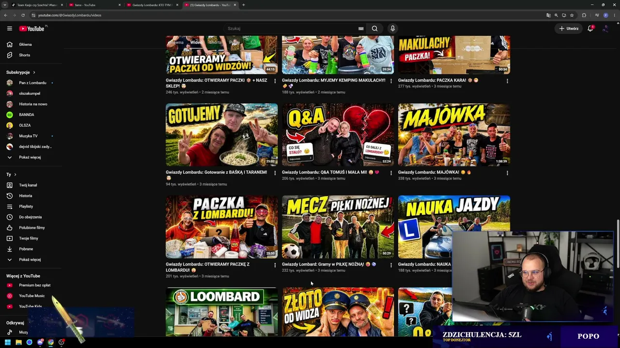
Task: Click the install app icon in address bar
Action: [x=564, y=15]
